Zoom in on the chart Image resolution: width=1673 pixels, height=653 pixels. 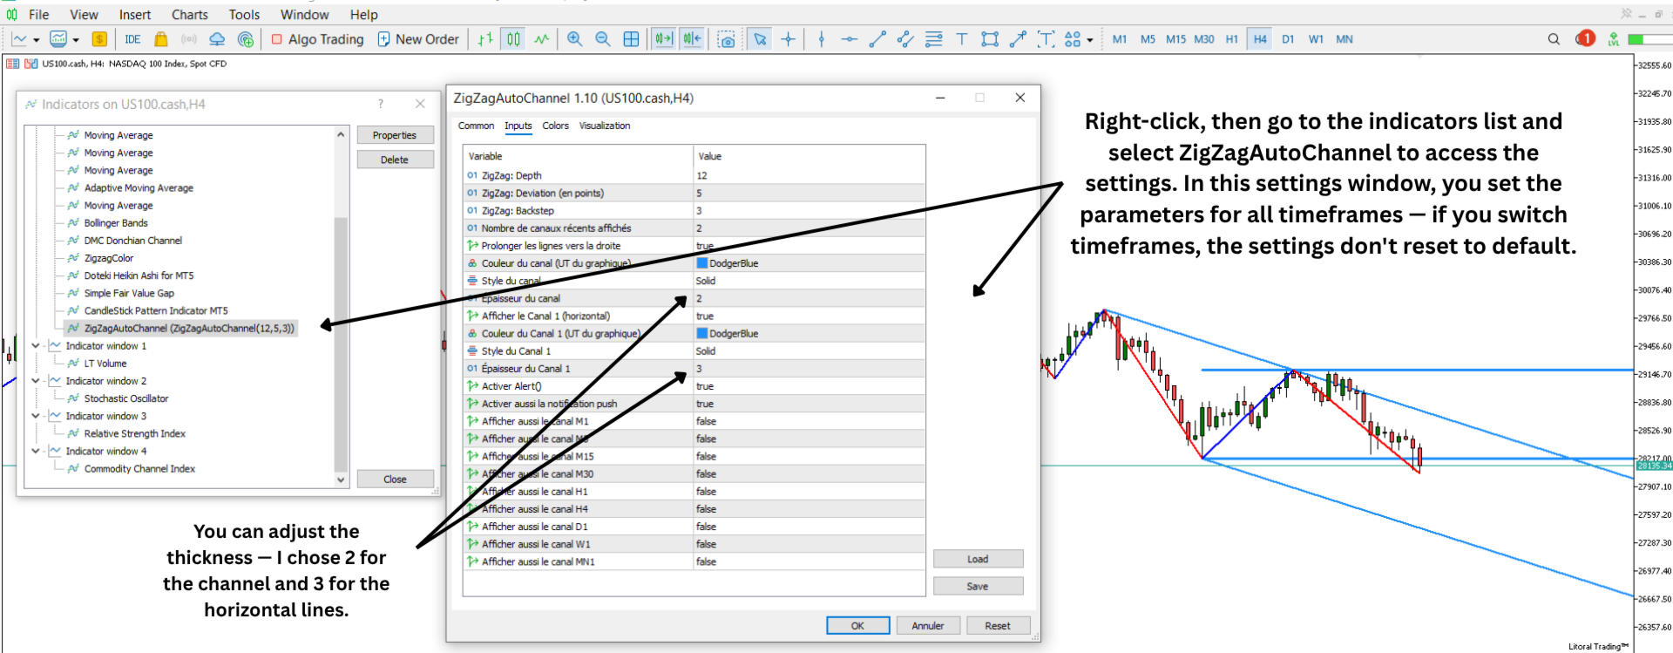point(574,39)
